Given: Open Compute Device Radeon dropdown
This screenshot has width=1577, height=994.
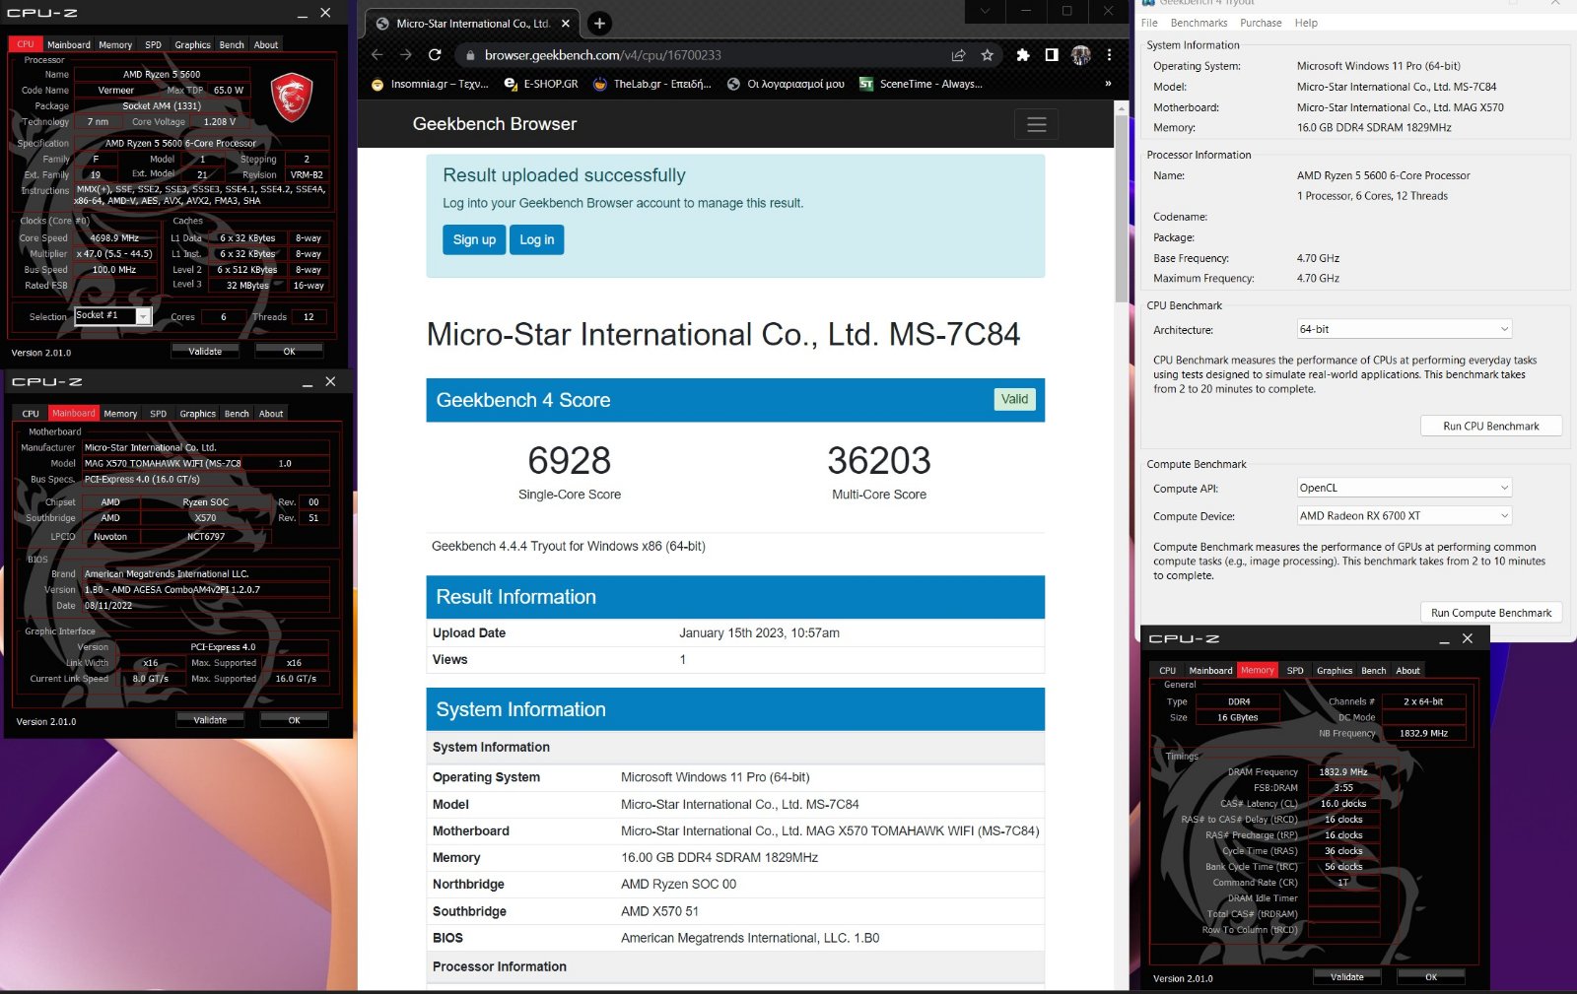Looking at the screenshot, I should (x=1404, y=515).
